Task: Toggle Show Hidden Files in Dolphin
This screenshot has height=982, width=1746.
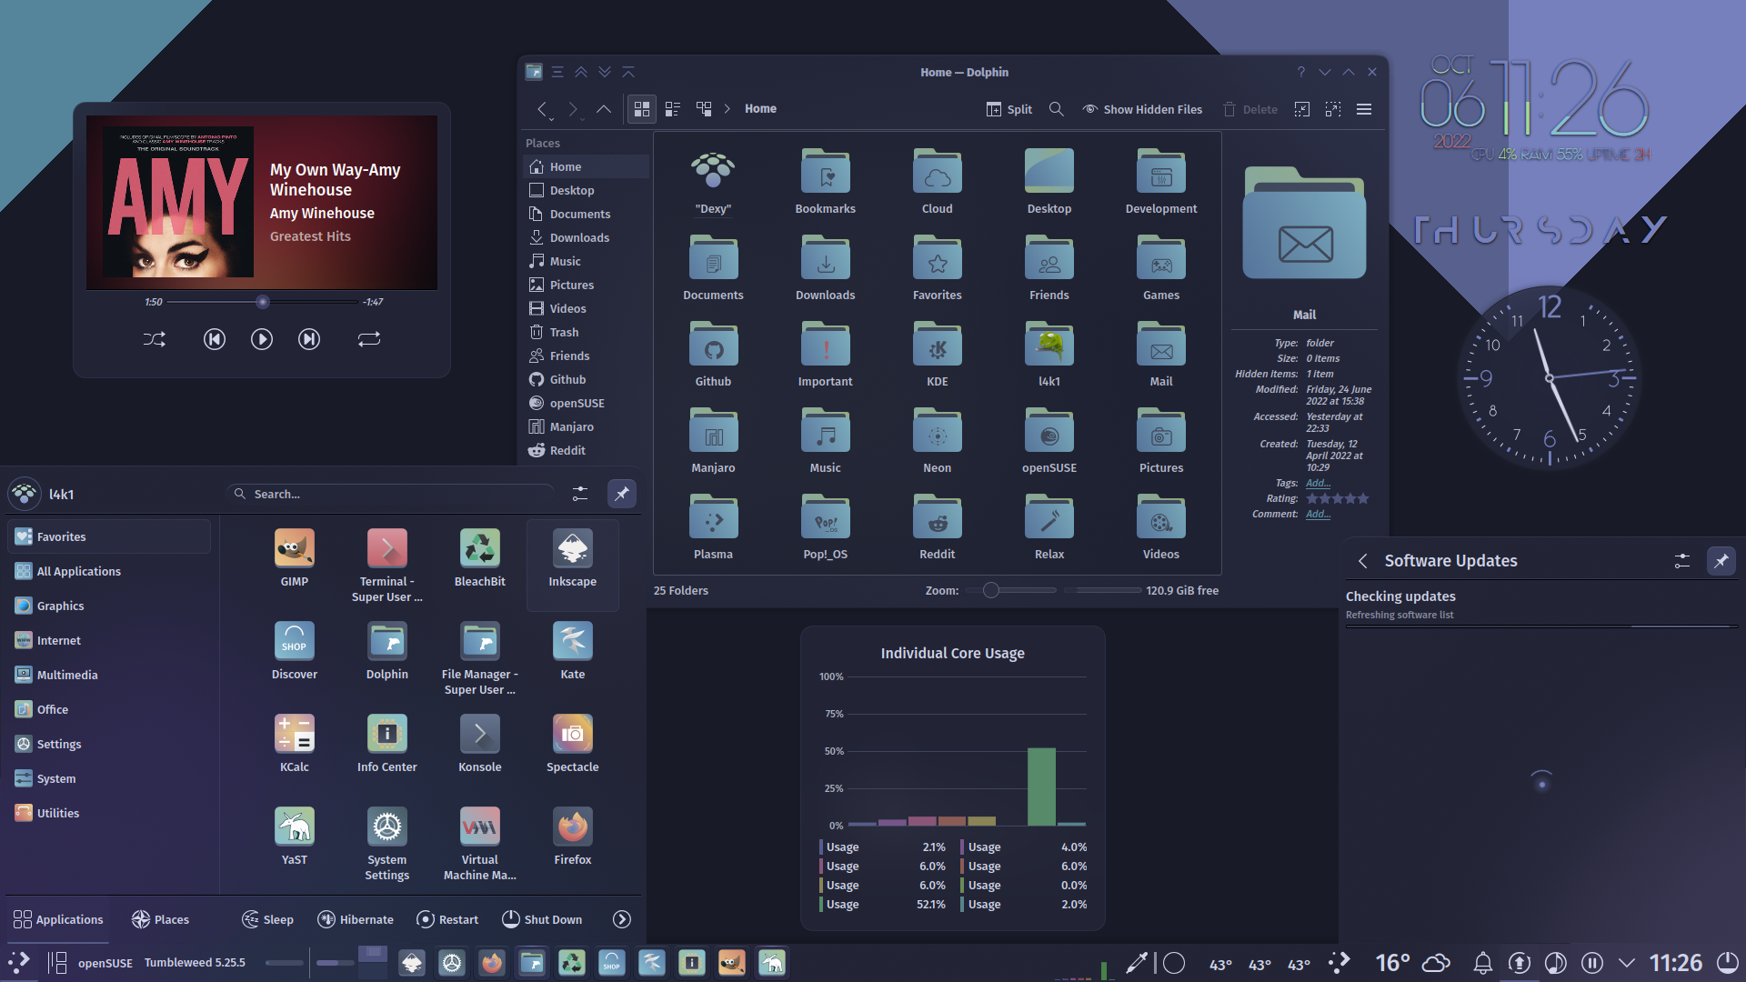Action: point(1142,109)
